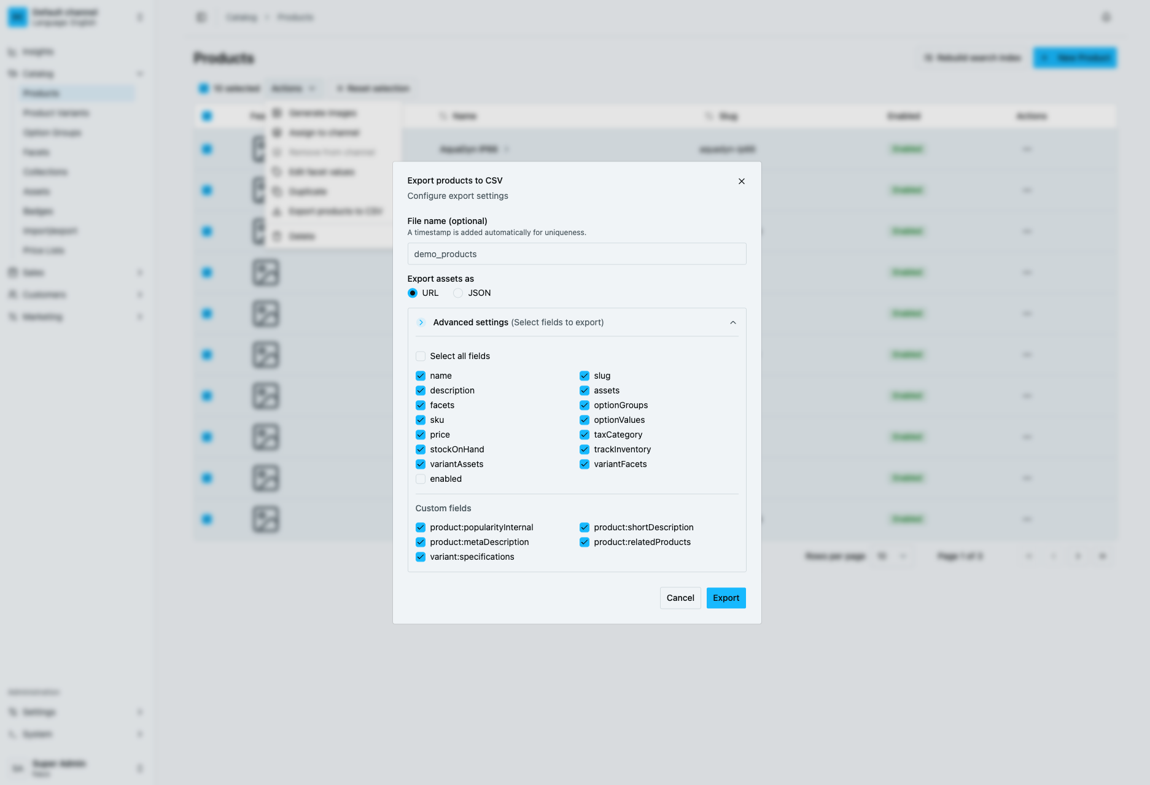Uncheck the sku field checkbox
Screen dimensions: 1150x785
coord(421,420)
